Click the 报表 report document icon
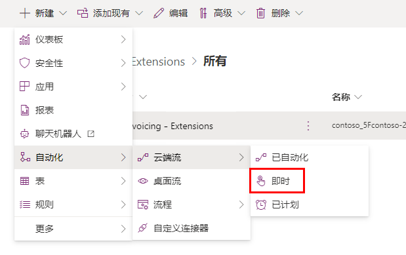Image resolution: width=406 pixels, height=255 pixels. [x=25, y=110]
